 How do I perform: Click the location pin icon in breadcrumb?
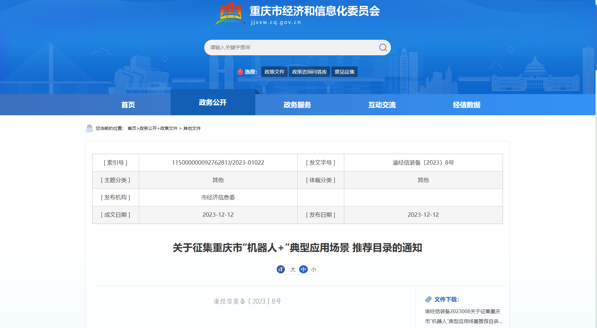click(x=89, y=128)
